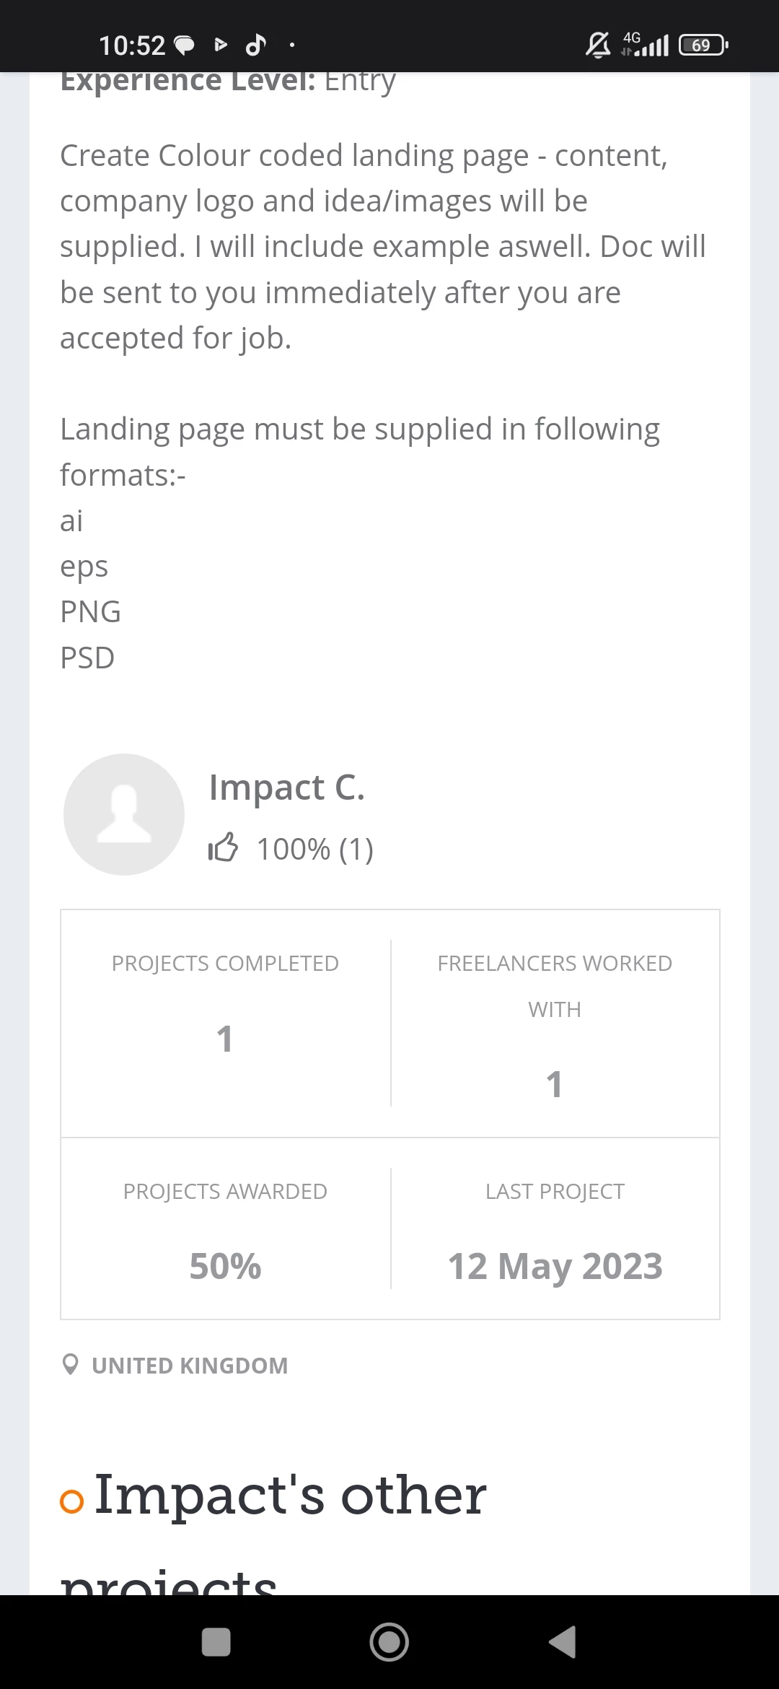Tap the thumbs-up rating icon

click(223, 848)
